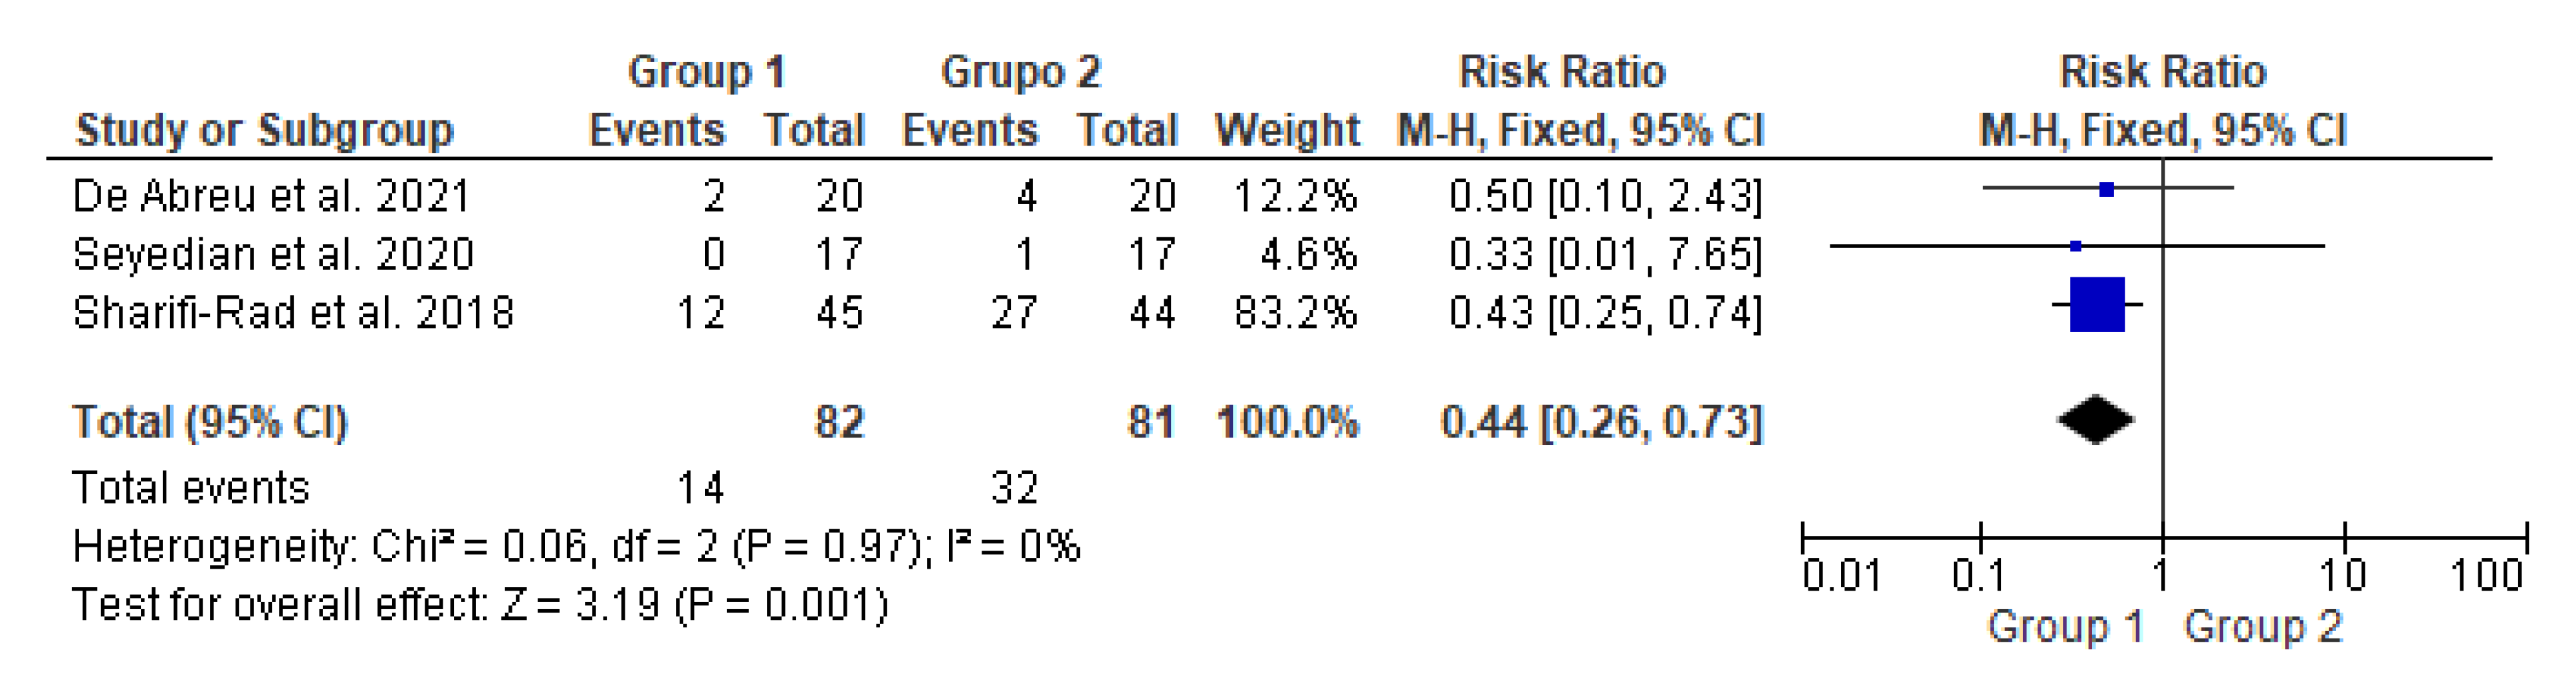2576x687 pixels.
Task: Click the Heterogeneity statistics line
Action: (x=576, y=547)
